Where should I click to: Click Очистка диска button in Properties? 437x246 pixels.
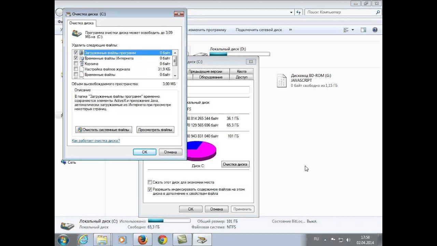coord(235,164)
